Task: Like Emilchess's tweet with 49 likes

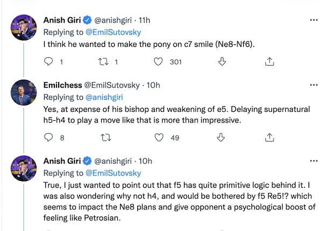Action: pos(158,138)
